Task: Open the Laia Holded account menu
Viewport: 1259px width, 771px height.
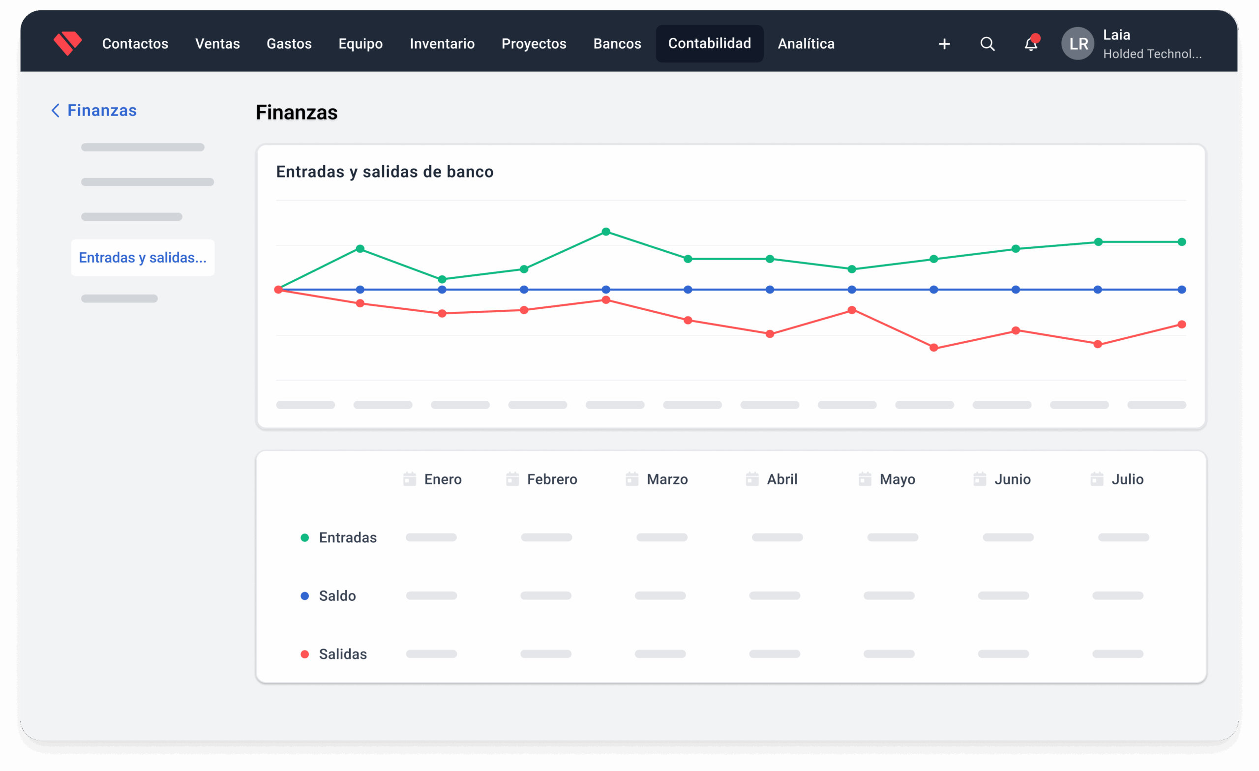Action: click(x=1152, y=44)
